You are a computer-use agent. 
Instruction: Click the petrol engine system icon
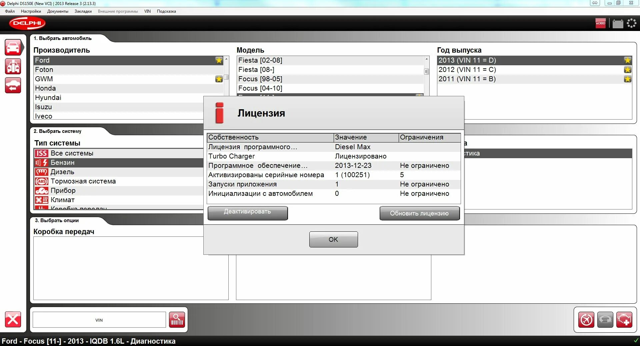[42, 163]
